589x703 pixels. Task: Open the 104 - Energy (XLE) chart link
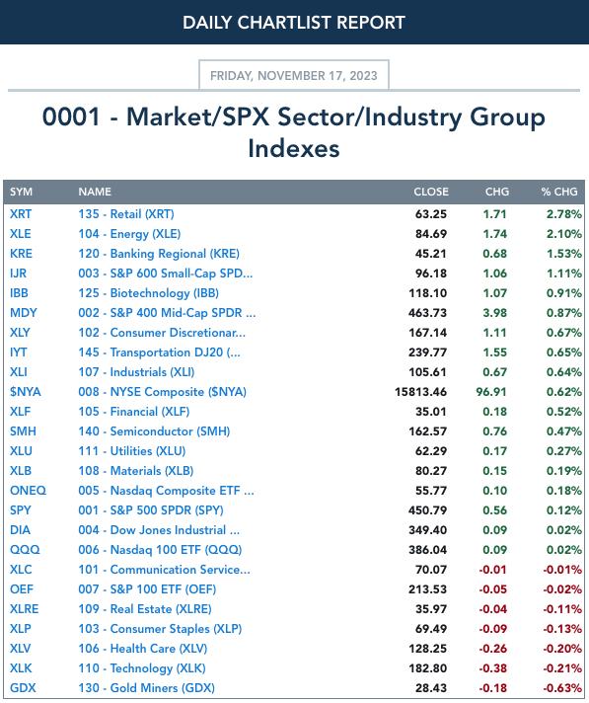click(129, 234)
